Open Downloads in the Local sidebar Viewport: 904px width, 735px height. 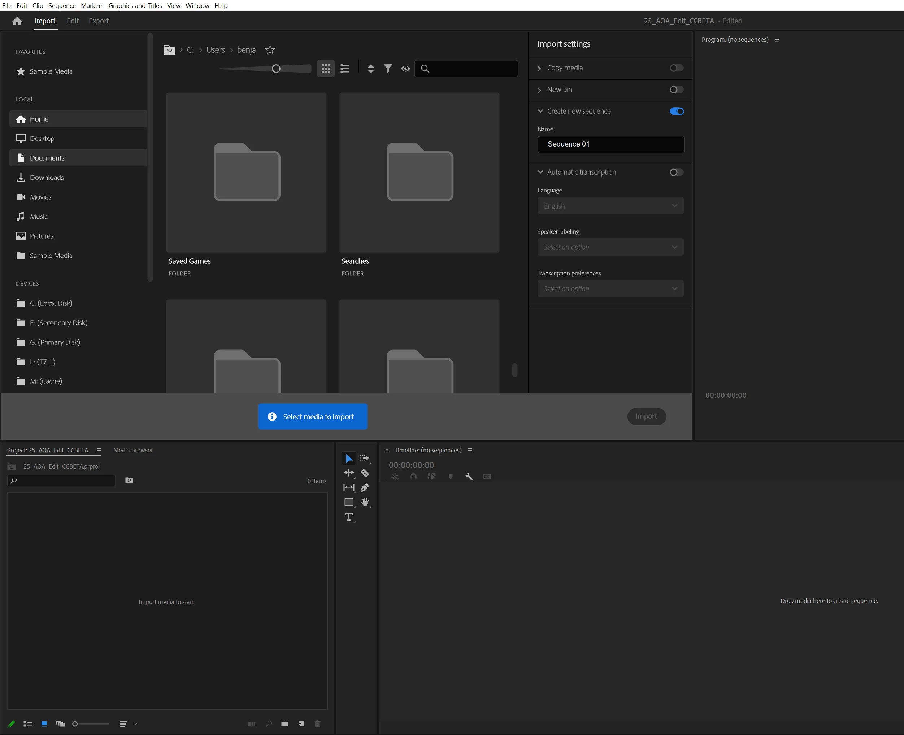[47, 177]
